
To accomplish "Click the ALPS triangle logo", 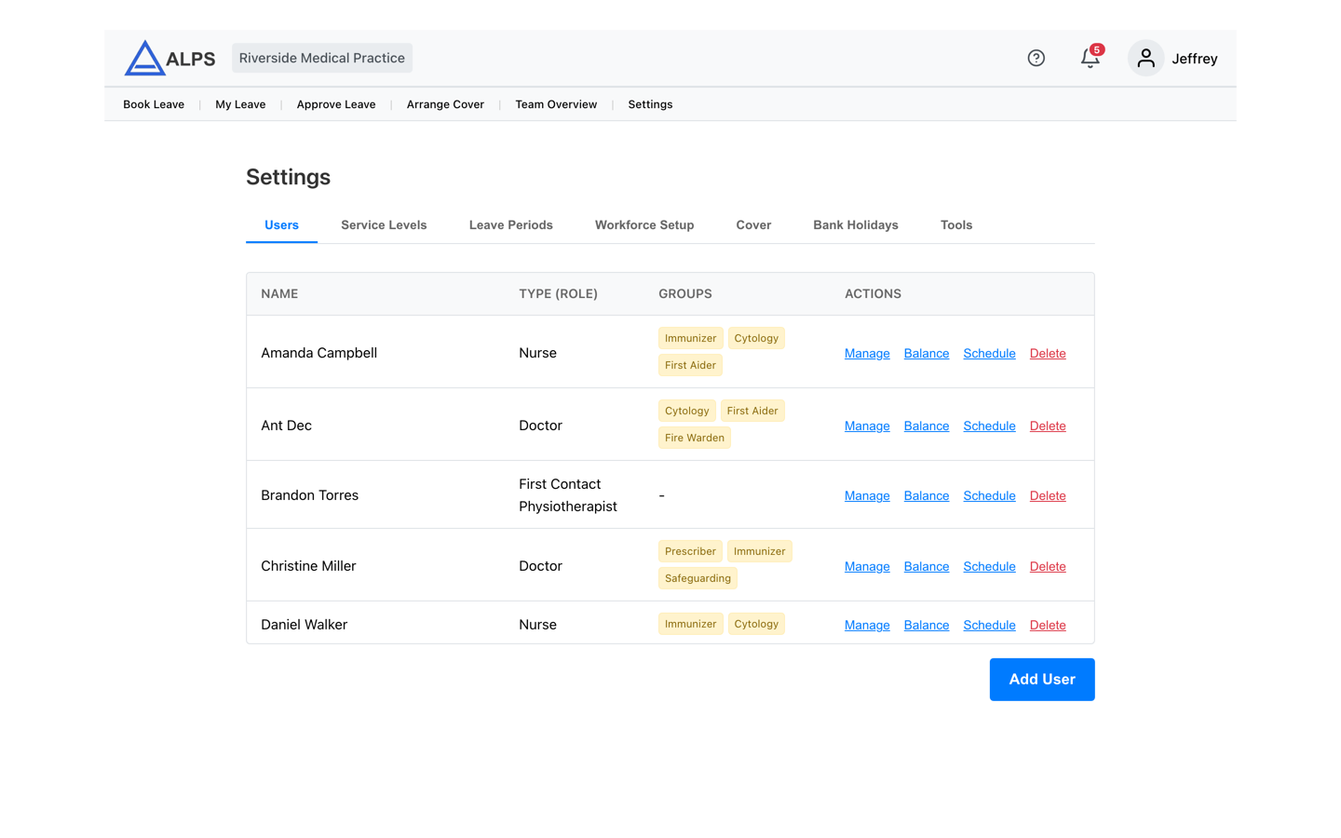I will coord(145,58).
